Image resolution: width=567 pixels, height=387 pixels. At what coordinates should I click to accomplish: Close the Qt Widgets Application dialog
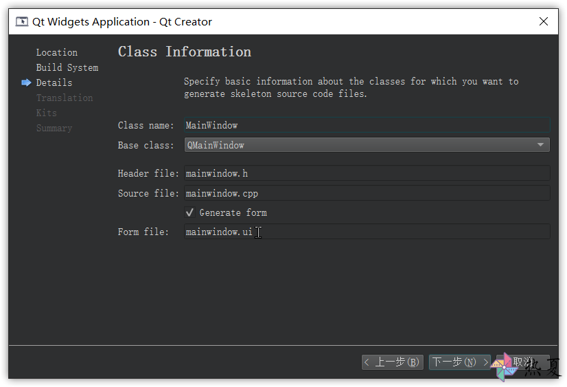click(543, 22)
